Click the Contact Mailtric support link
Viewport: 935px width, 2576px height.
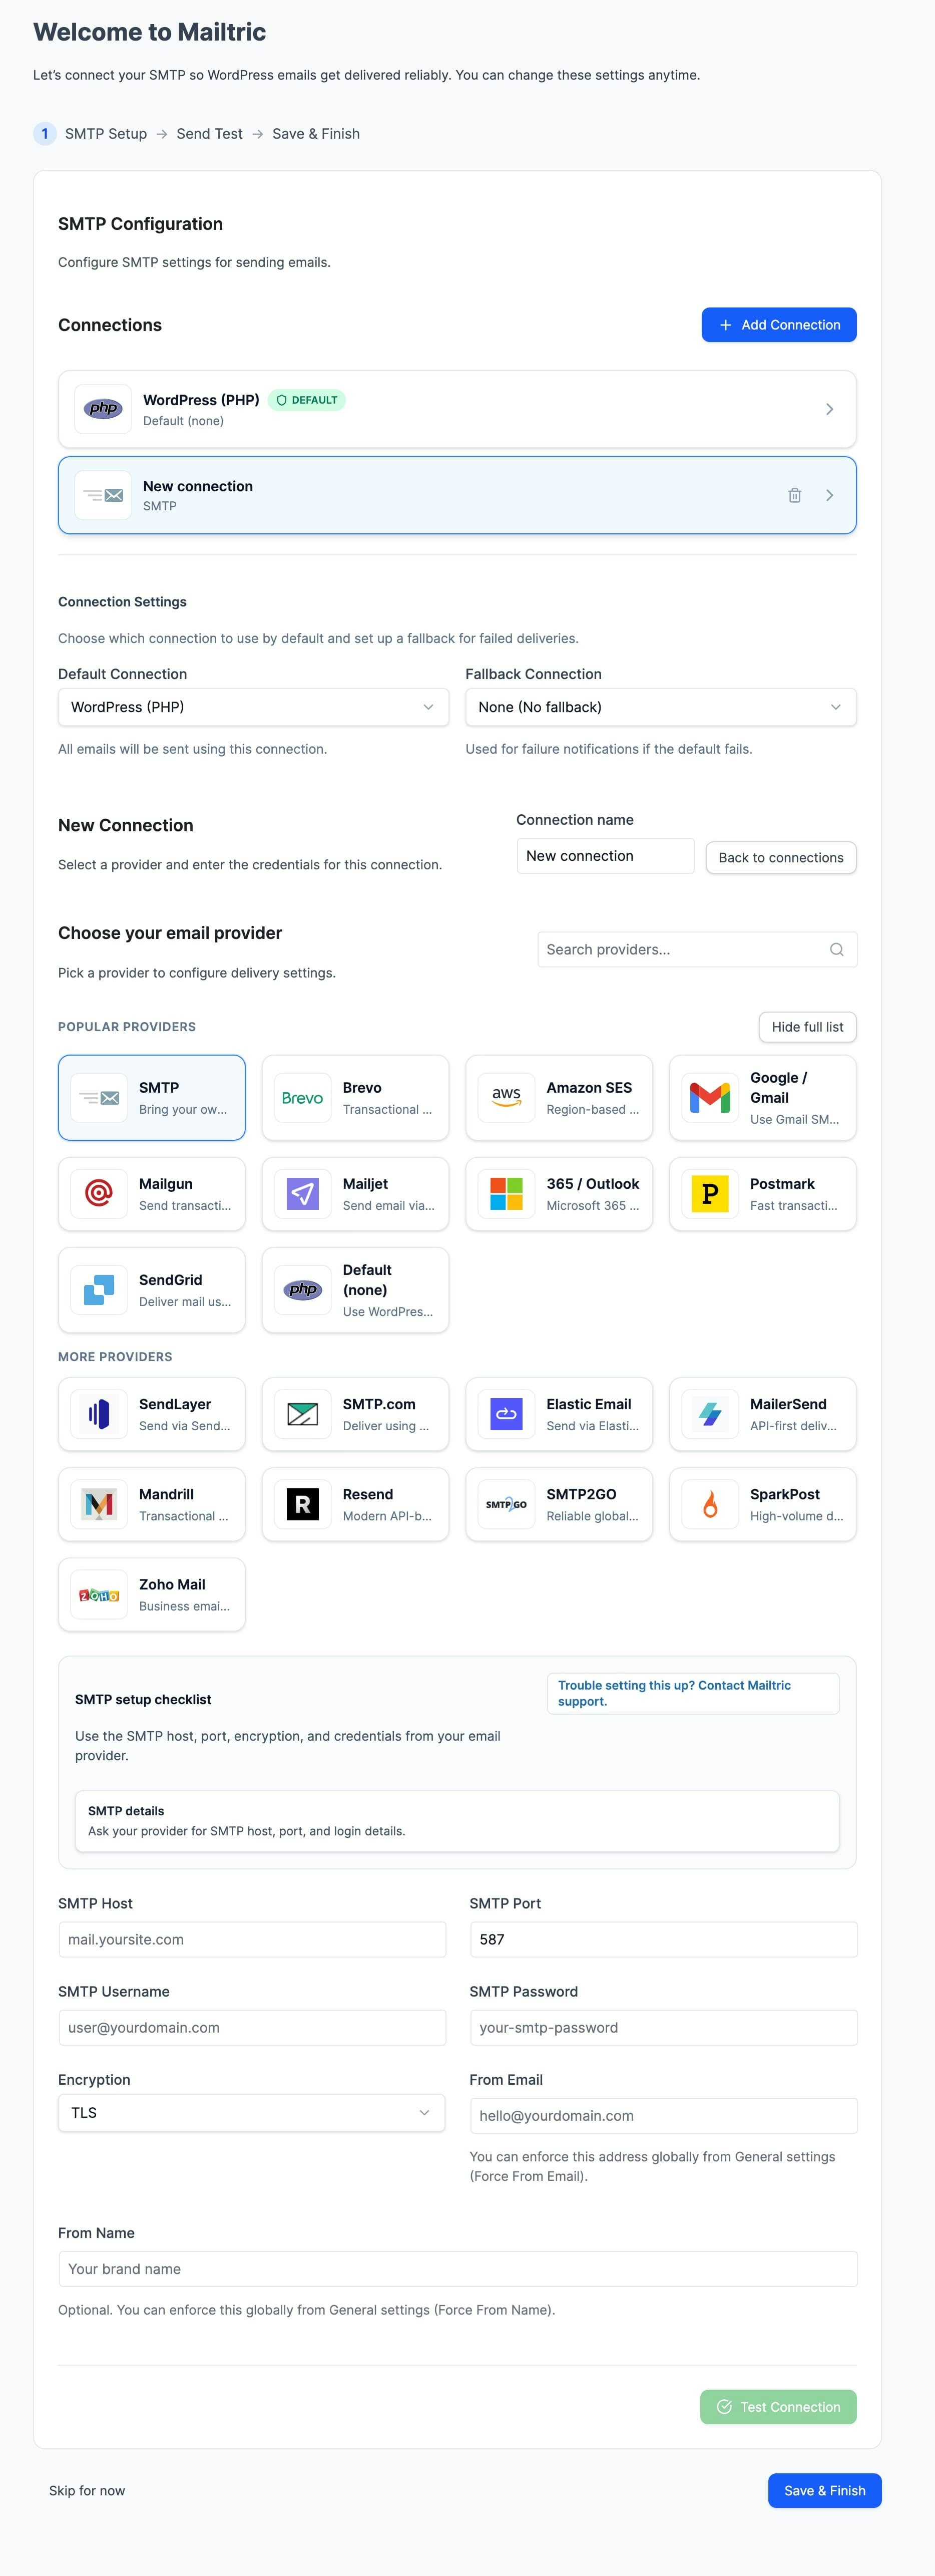[693, 1693]
